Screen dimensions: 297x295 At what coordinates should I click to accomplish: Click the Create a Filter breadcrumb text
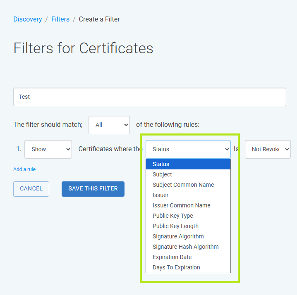pos(99,19)
